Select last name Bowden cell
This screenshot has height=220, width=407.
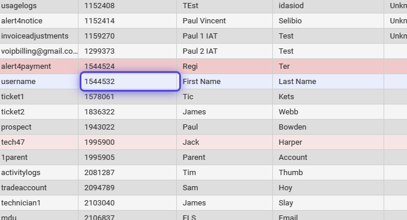point(329,127)
